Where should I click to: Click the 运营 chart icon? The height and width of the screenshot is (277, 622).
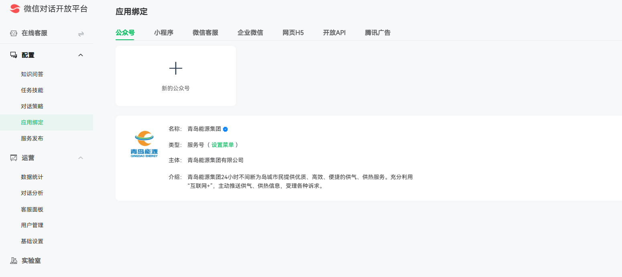pyautogui.click(x=14, y=158)
